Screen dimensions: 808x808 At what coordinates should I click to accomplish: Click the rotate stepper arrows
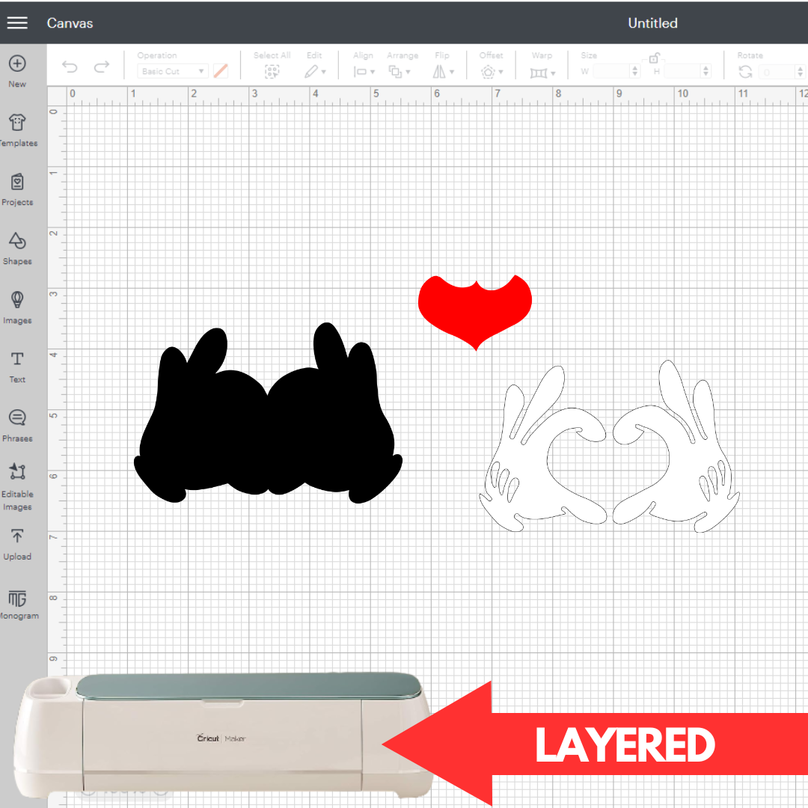[x=800, y=72]
